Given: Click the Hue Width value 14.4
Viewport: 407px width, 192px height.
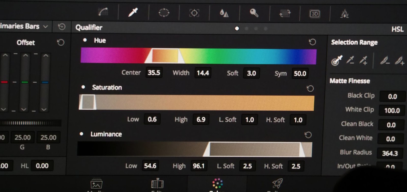Looking at the screenshot, I should tap(203, 73).
